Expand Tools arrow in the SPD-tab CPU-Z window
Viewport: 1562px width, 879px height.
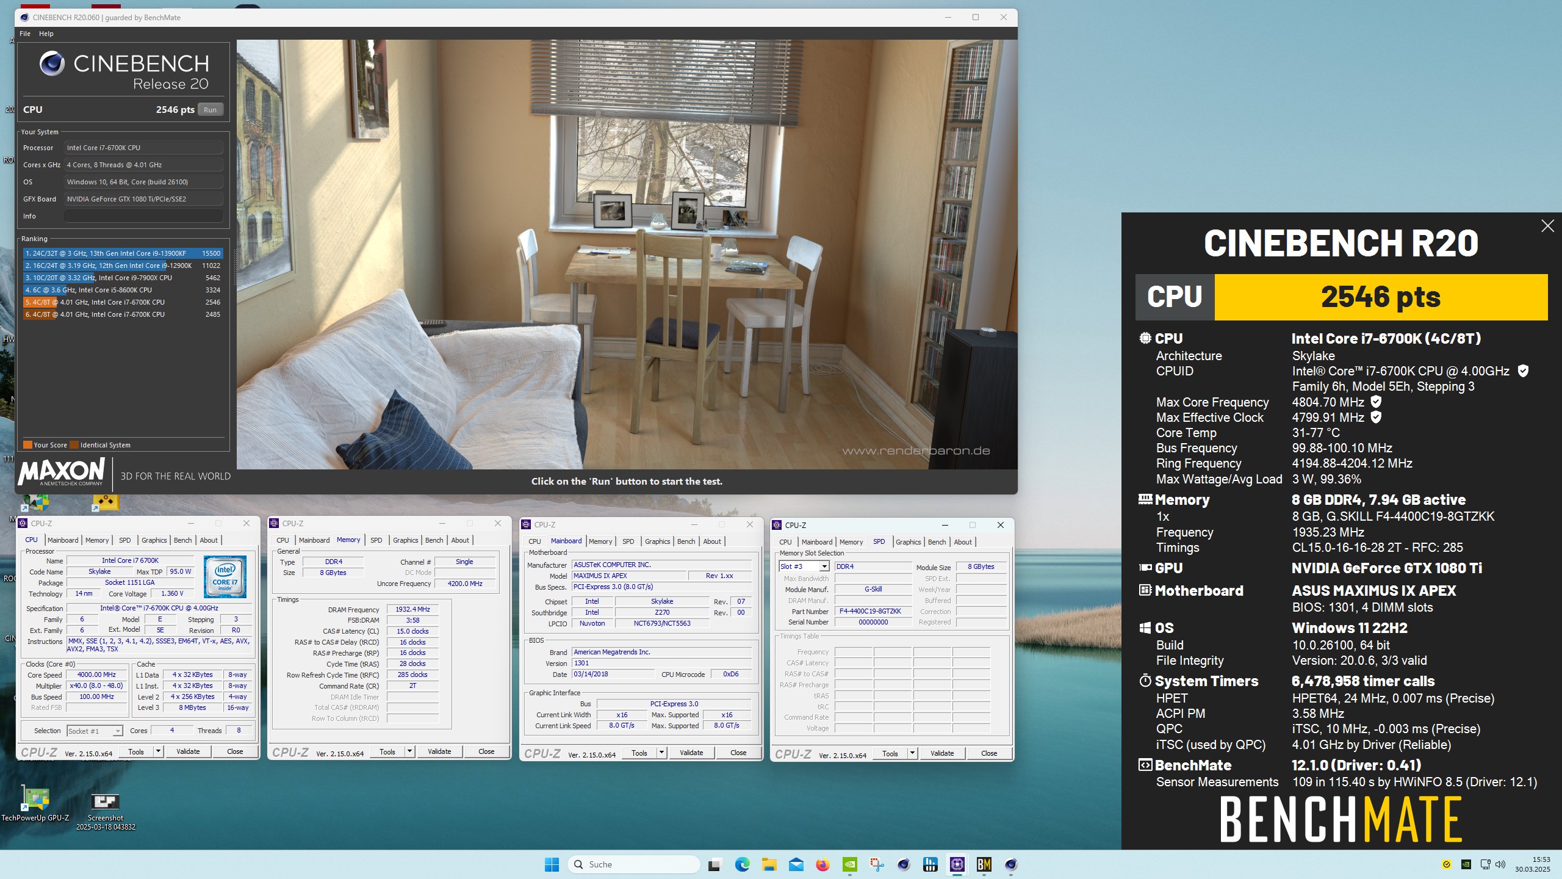pos(912,753)
